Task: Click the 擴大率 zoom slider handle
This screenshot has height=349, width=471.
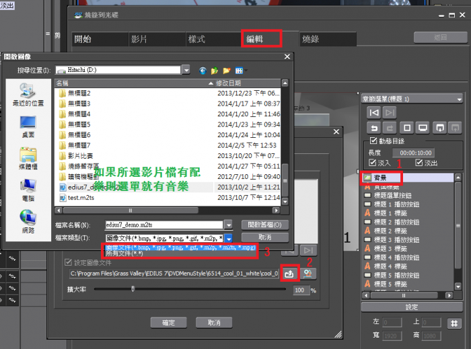Action: (x=133, y=289)
